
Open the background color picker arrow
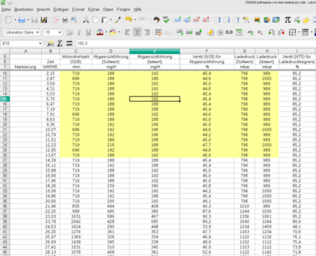coord(119,32)
